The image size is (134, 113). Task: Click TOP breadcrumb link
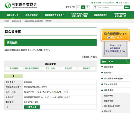coord(8,21)
